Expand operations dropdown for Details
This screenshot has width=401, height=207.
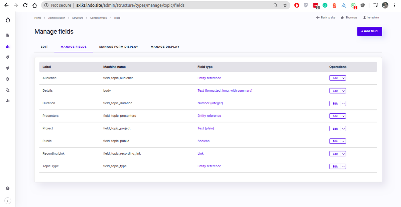pos(344,91)
